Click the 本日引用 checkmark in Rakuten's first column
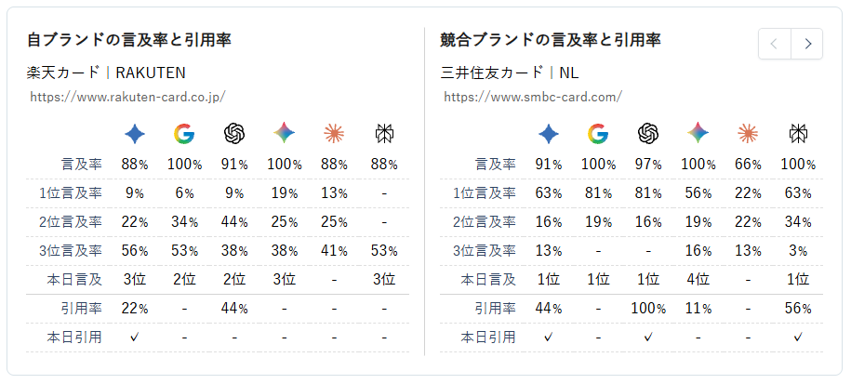Image resolution: width=851 pixels, height=384 pixels. (135, 338)
